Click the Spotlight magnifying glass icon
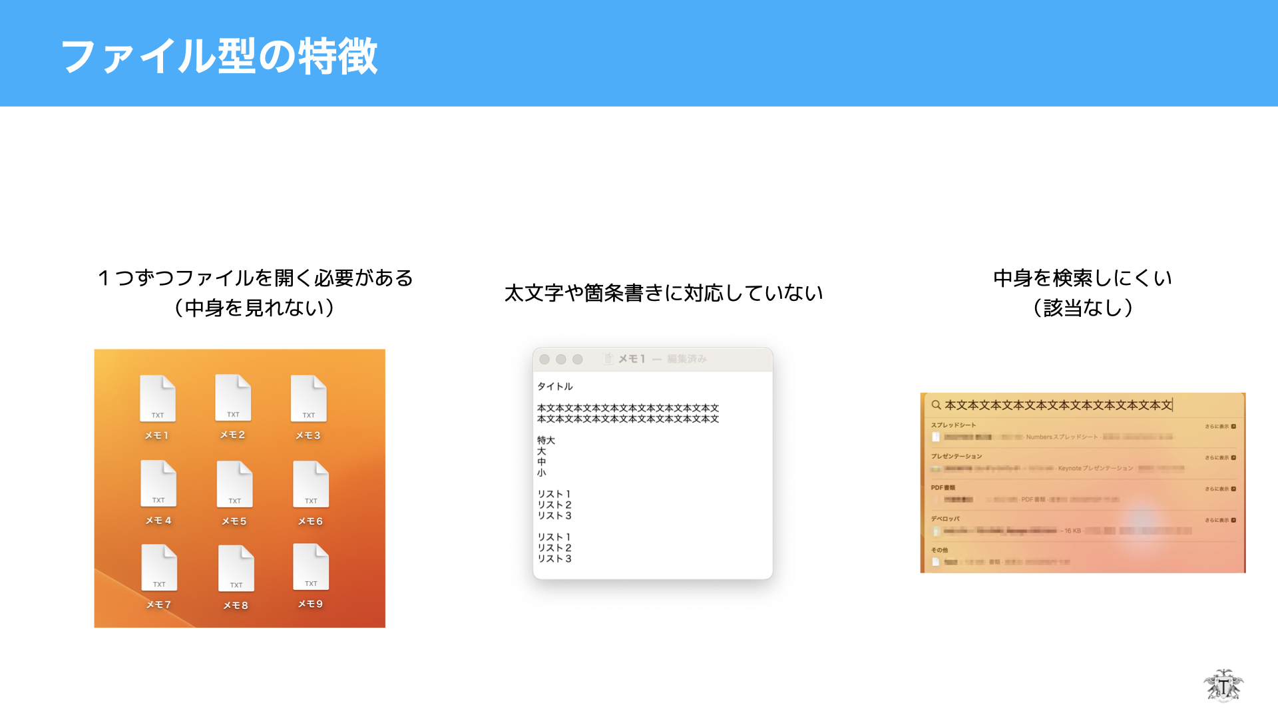Image resolution: width=1278 pixels, height=719 pixels. [x=936, y=405]
